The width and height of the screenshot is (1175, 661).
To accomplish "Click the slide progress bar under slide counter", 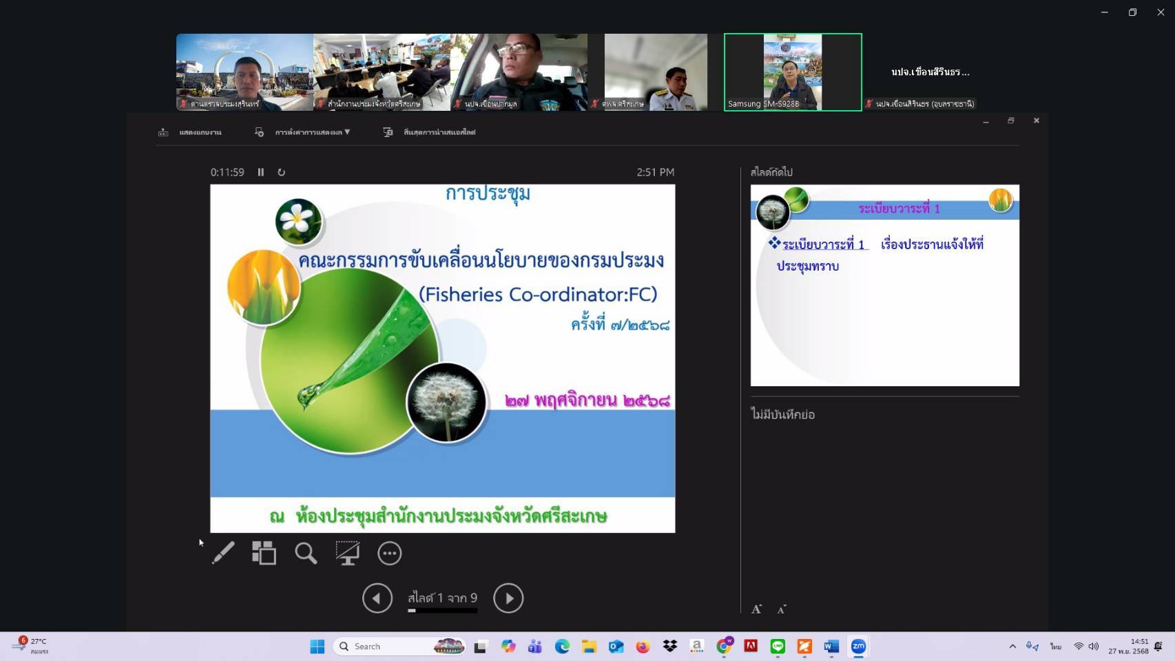I will point(442,611).
